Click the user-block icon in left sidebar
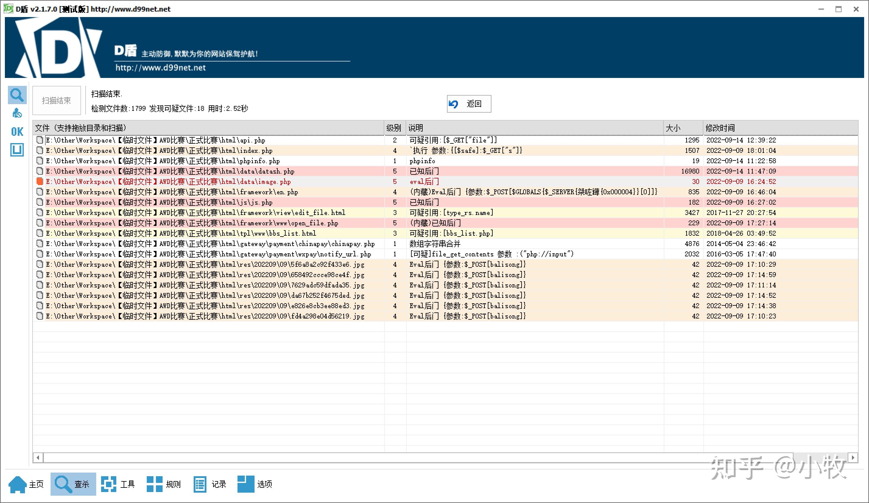The height and width of the screenshot is (503, 869). tap(17, 113)
